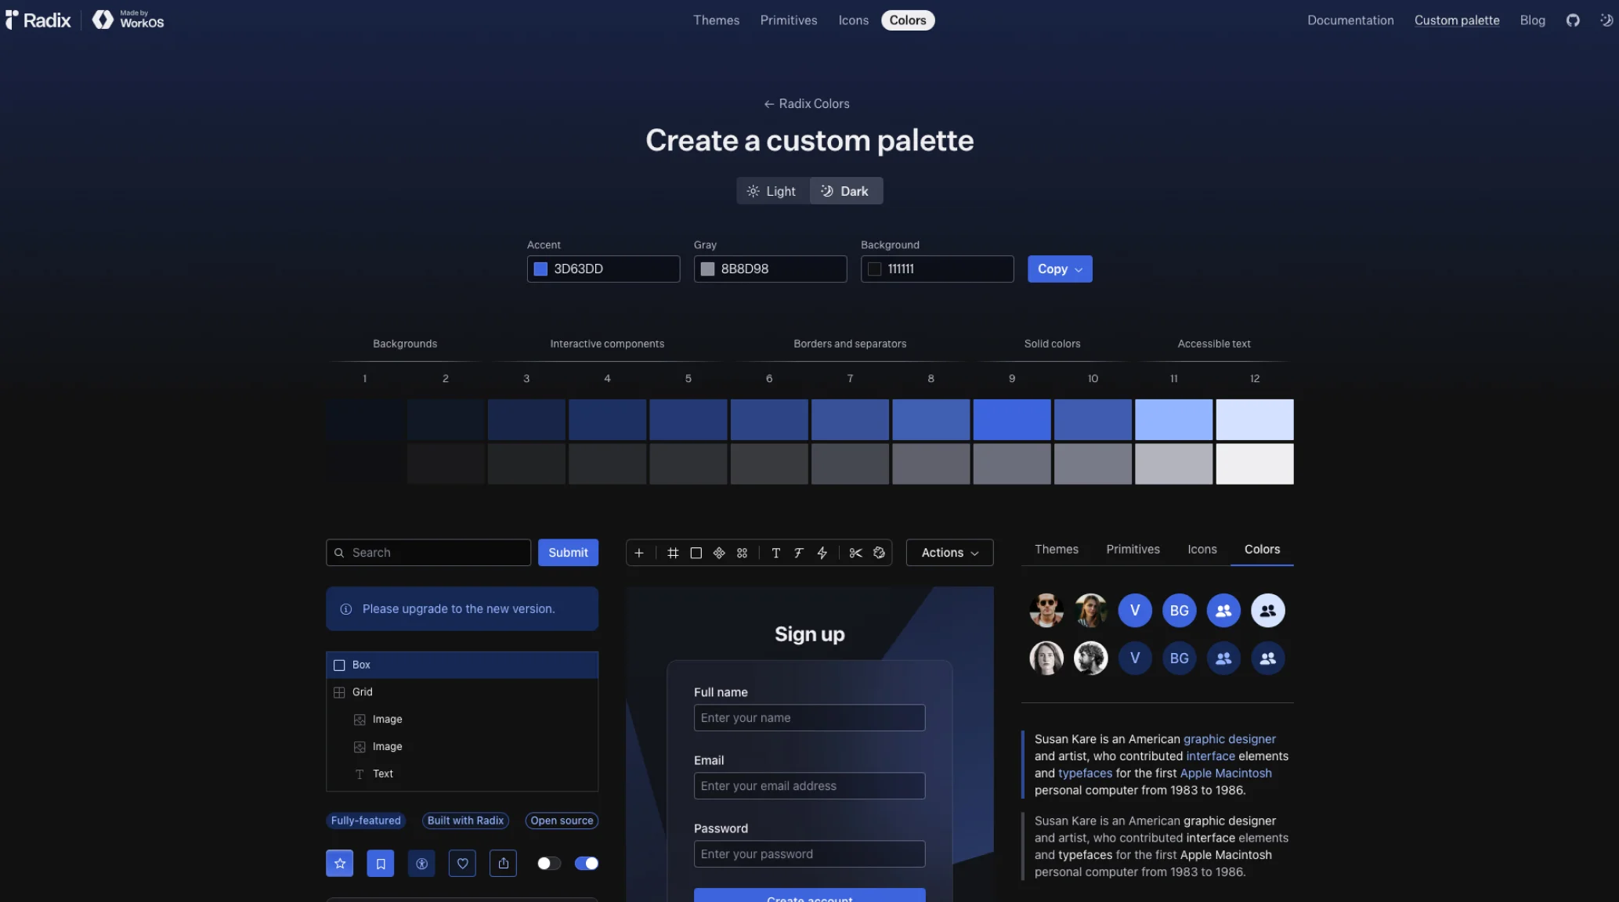The width and height of the screenshot is (1619, 902).
Task: Select the Text 'T' tool icon
Action: (775, 553)
